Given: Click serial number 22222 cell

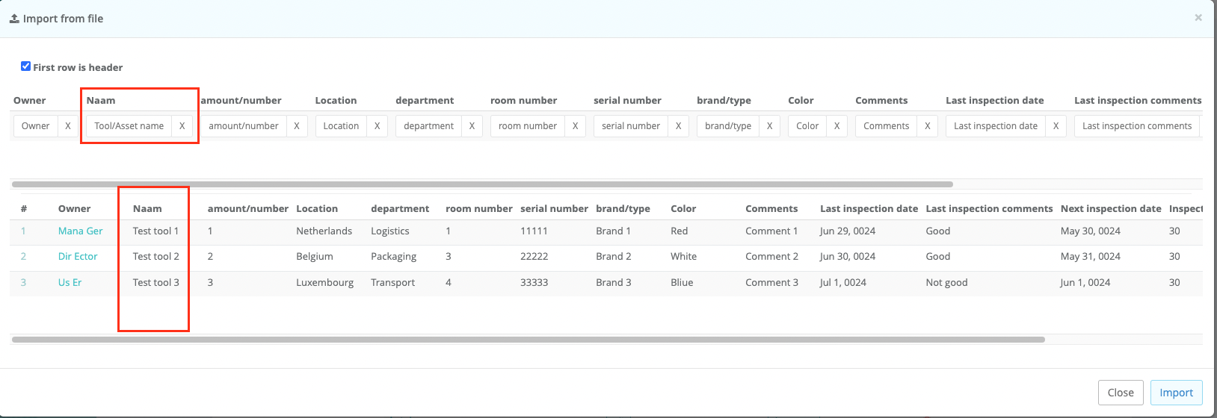Looking at the screenshot, I should pos(534,257).
